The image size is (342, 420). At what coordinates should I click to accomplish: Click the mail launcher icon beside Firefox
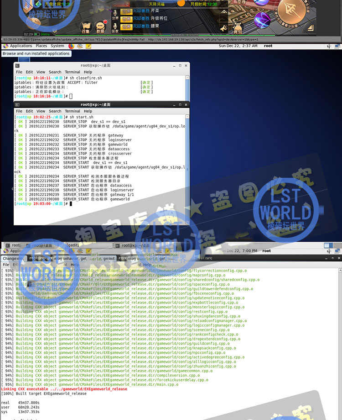(80, 46)
